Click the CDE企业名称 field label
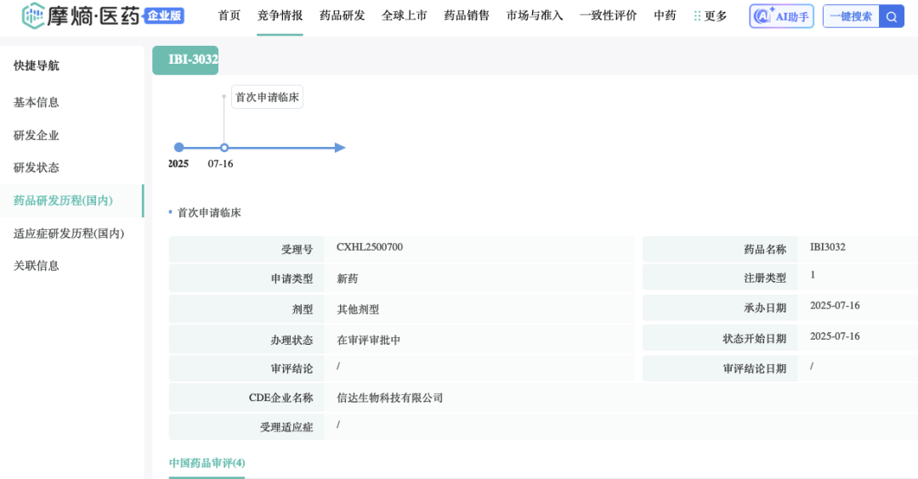Viewport: 918px width, 479px height. pyautogui.click(x=280, y=398)
